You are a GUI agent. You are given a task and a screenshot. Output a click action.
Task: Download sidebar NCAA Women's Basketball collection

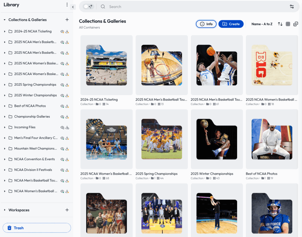coord(67,191)
